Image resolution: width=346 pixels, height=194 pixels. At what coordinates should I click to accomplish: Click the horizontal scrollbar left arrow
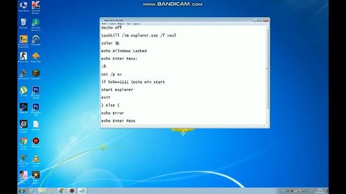coord(102,126)
